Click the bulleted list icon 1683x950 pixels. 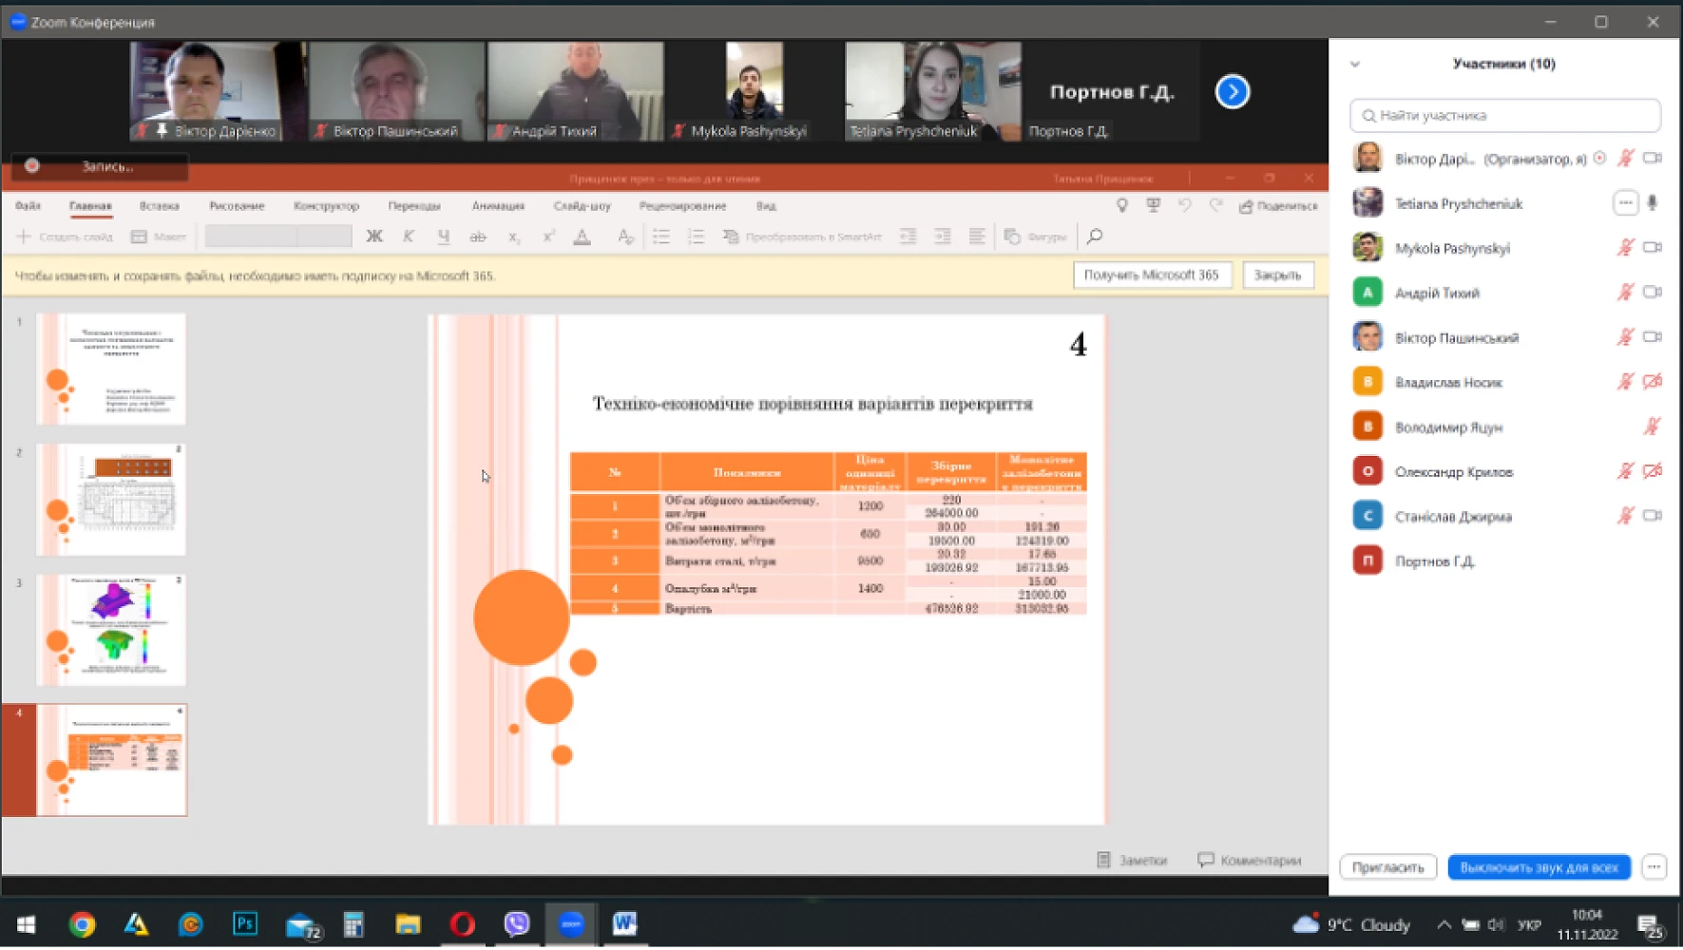tap(661, 237)
